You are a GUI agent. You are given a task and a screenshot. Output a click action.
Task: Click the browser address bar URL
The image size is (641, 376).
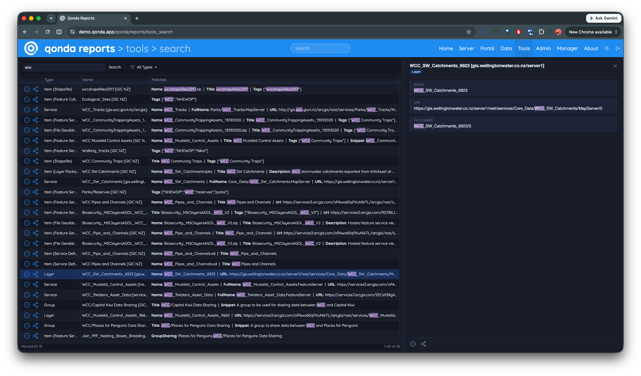pyautogui.click(x=126, y=32)
